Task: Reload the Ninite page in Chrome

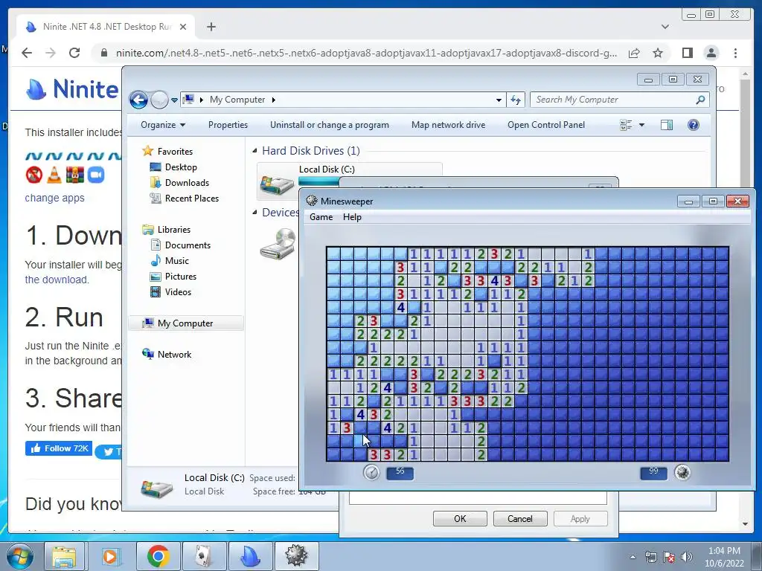Action: 74,53
